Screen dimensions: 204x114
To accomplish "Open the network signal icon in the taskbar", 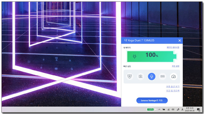I will click(x=168, y=109).
